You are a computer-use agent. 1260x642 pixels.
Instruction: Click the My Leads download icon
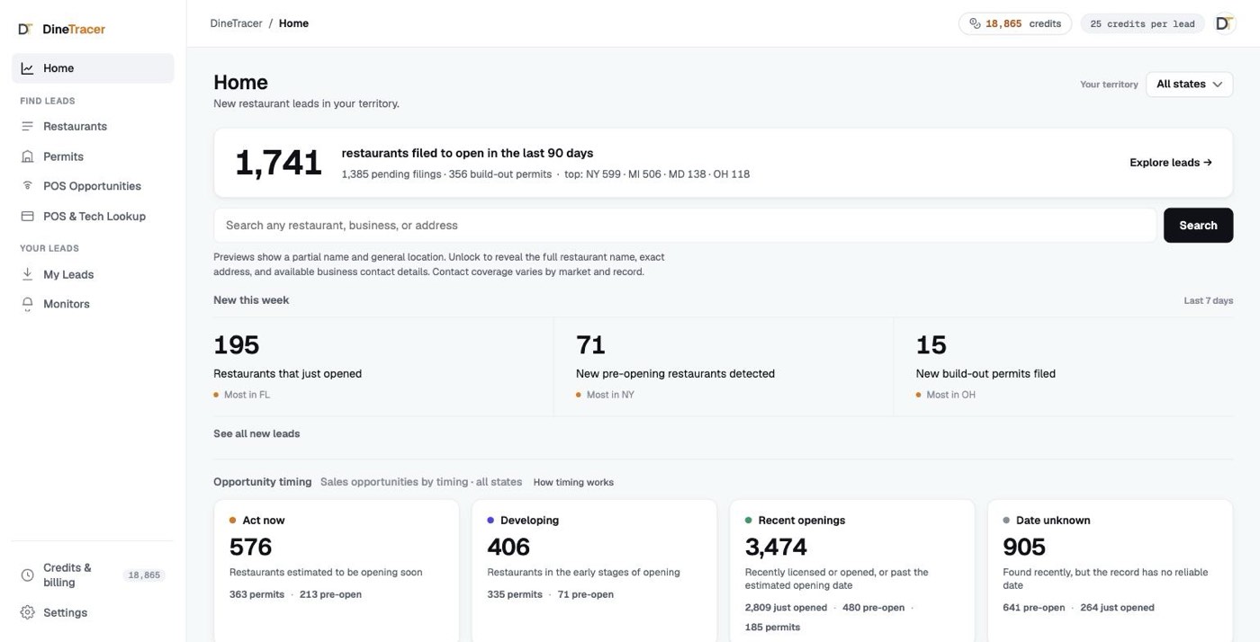(27, 274)
